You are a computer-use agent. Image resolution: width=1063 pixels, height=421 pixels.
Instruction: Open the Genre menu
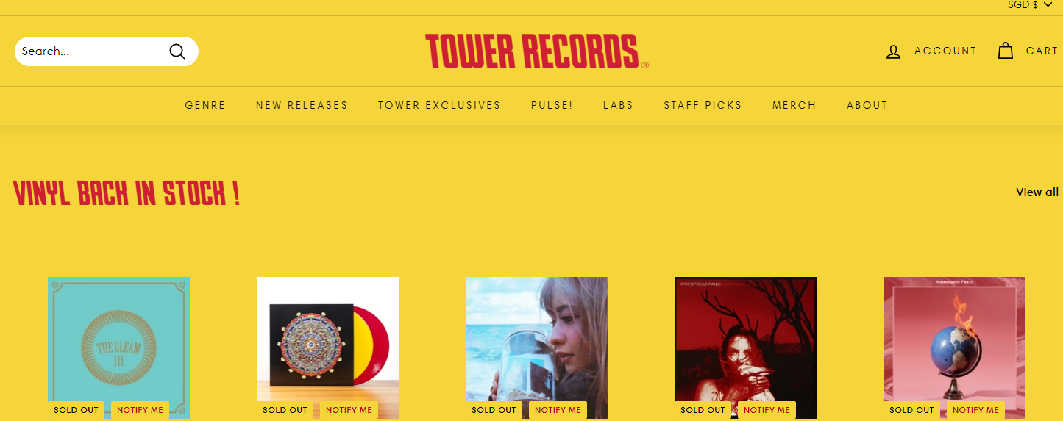pos(205,105)
